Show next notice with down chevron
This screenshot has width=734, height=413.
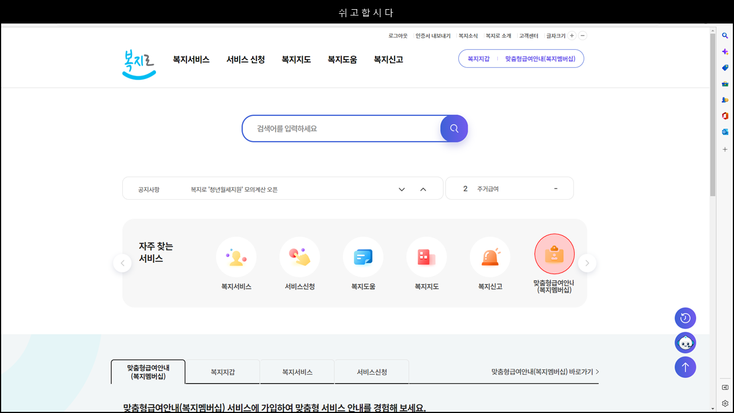click(x=402, y=189)
